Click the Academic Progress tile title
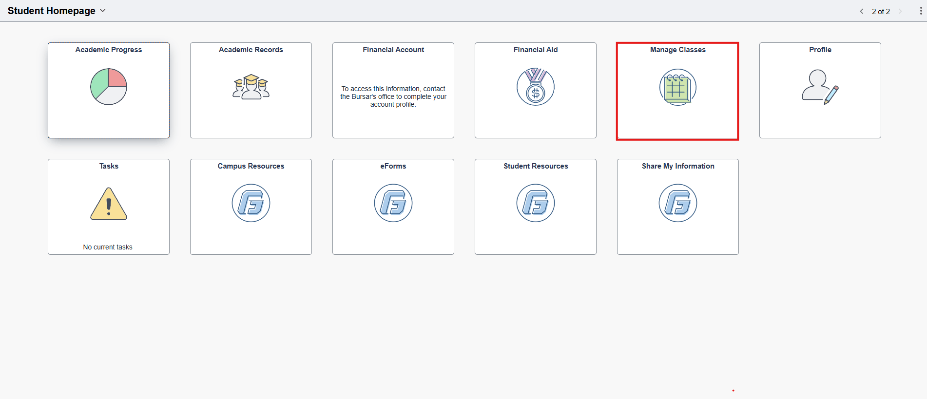Image resolution: width=927 pixels, height=399 pixels. tap(109, 50)
